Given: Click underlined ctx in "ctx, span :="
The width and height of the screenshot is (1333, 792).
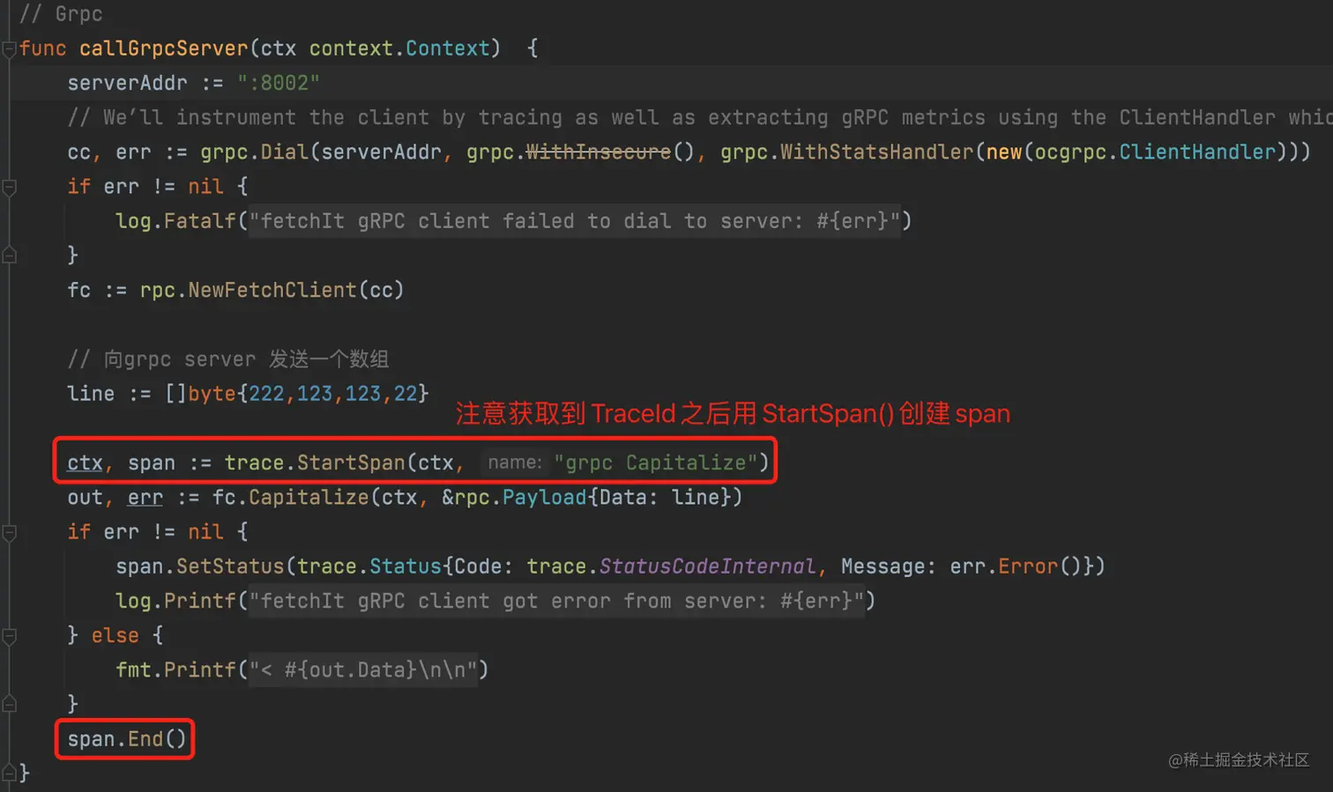Looking at the screenshot, I should (x=86, y=463).
